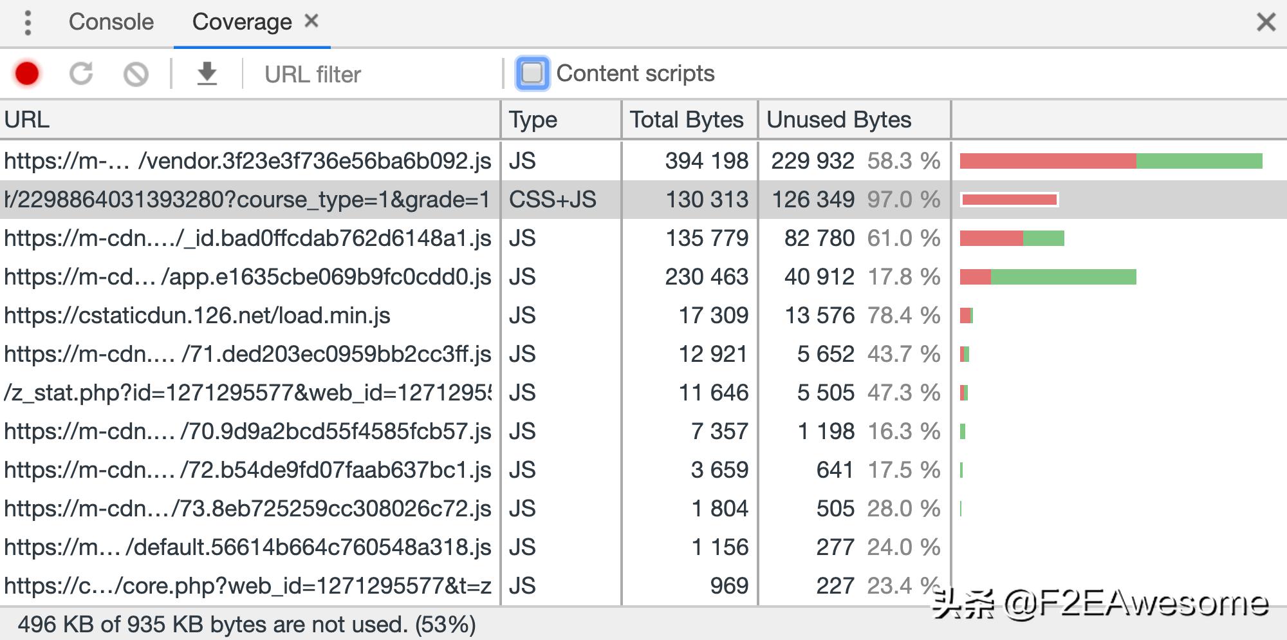Sort by Total Bytes column
1287x640 pixels.
[689, 120]
